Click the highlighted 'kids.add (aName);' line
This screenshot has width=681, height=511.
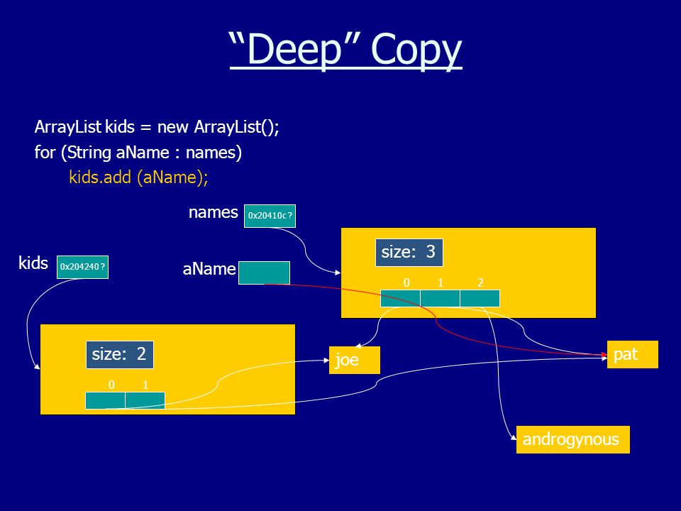(x=138, y=177)
